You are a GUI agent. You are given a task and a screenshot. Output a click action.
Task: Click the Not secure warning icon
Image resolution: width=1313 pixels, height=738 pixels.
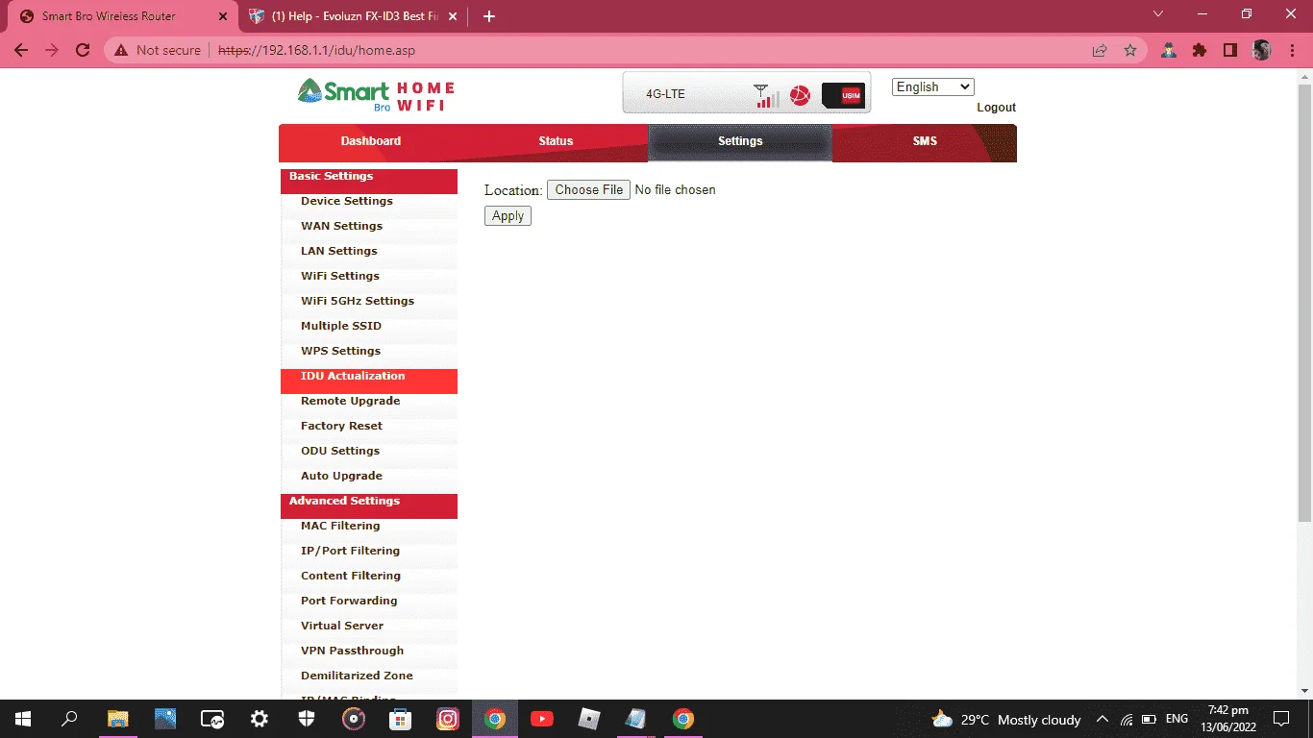pos(121,50)
